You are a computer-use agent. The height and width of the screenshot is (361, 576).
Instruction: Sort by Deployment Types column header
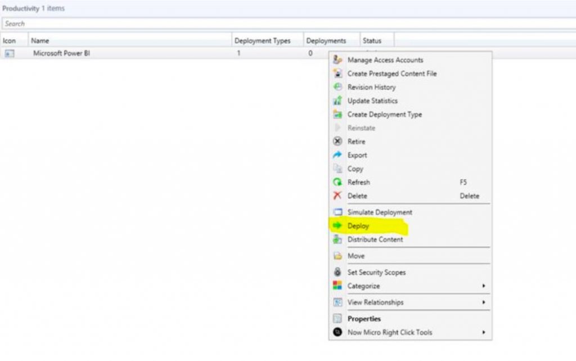267,40
